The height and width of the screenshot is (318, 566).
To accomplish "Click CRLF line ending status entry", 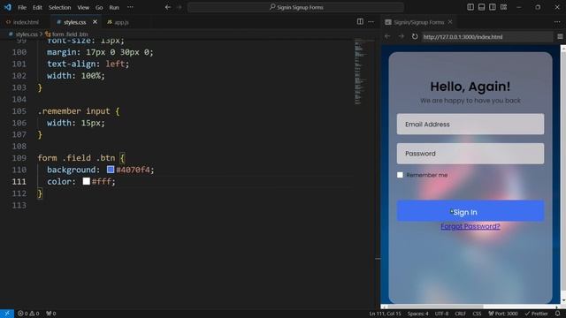I will pos(460,314).
